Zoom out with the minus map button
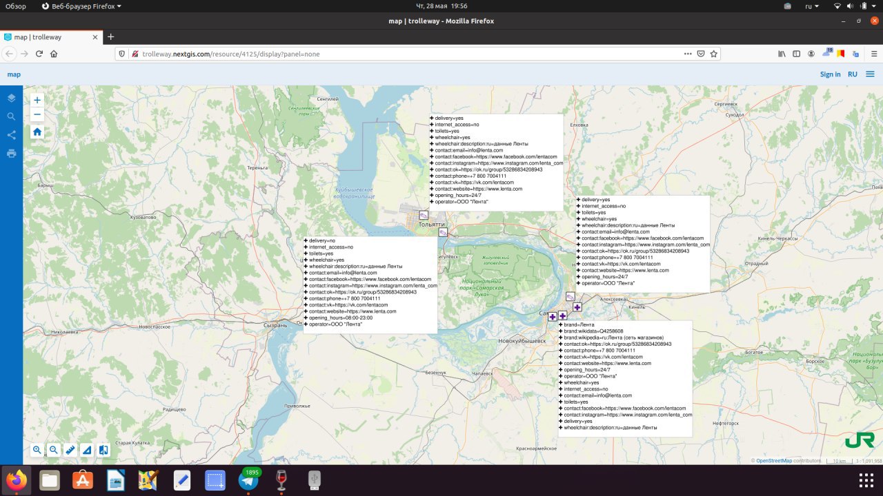 (37, 114)
